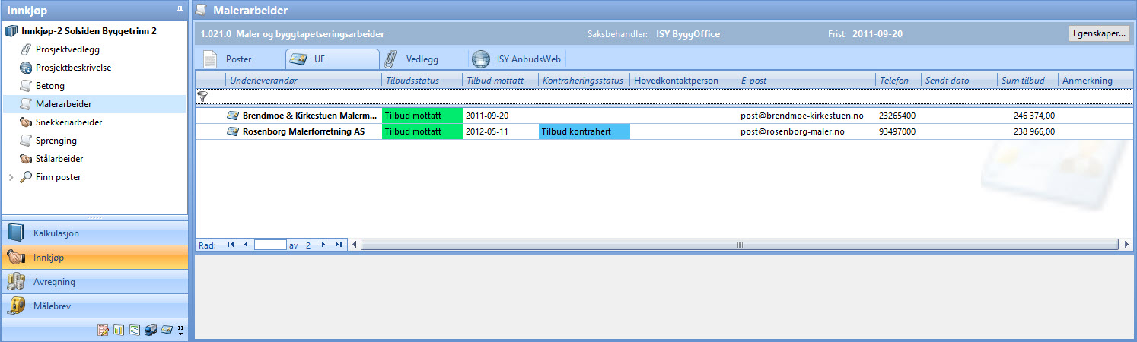Screen dimensions: 1137x342
Task: Pin the Innkjøp side panel
Action: (x=180, y=9)
